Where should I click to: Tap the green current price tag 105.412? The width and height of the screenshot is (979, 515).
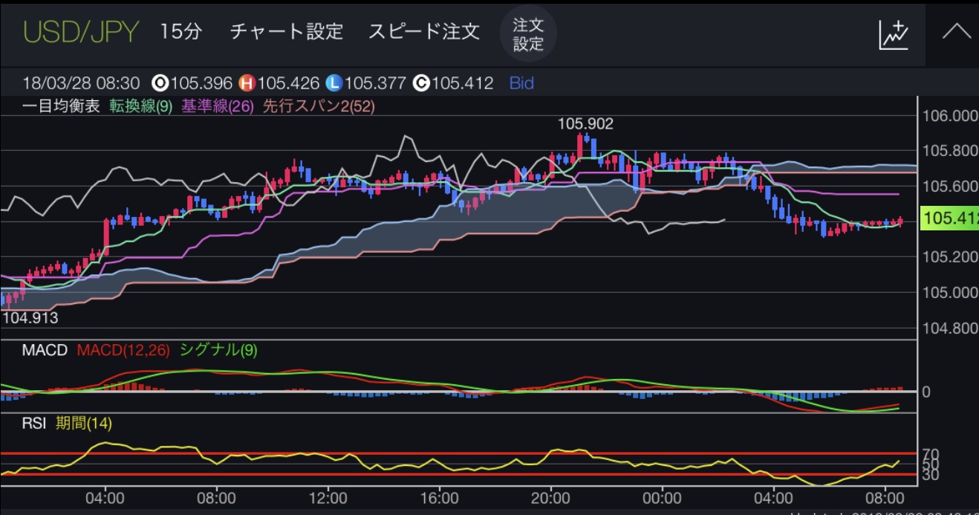(x=949, y=219)
